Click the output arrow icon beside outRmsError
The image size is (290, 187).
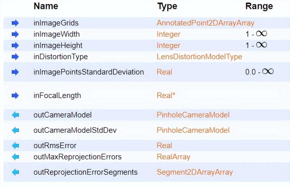tap(15, 146)
